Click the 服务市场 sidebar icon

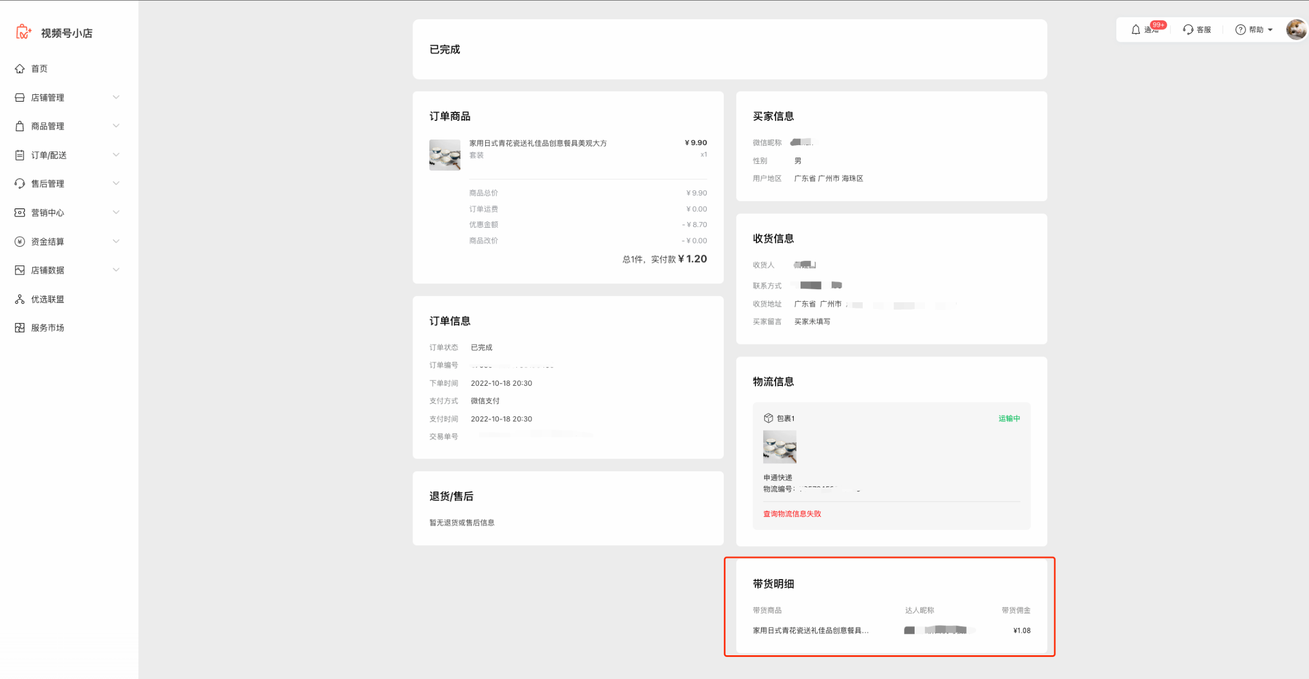click(20, 328)
